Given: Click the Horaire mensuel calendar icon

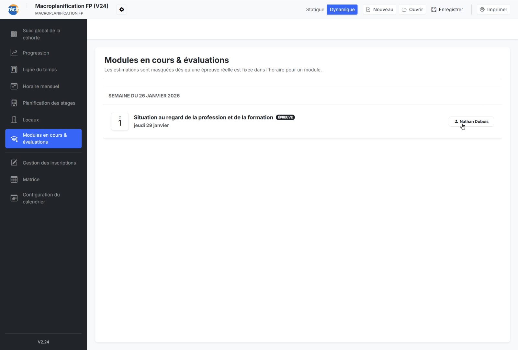Looking at the screenshot, I should 14,86.
